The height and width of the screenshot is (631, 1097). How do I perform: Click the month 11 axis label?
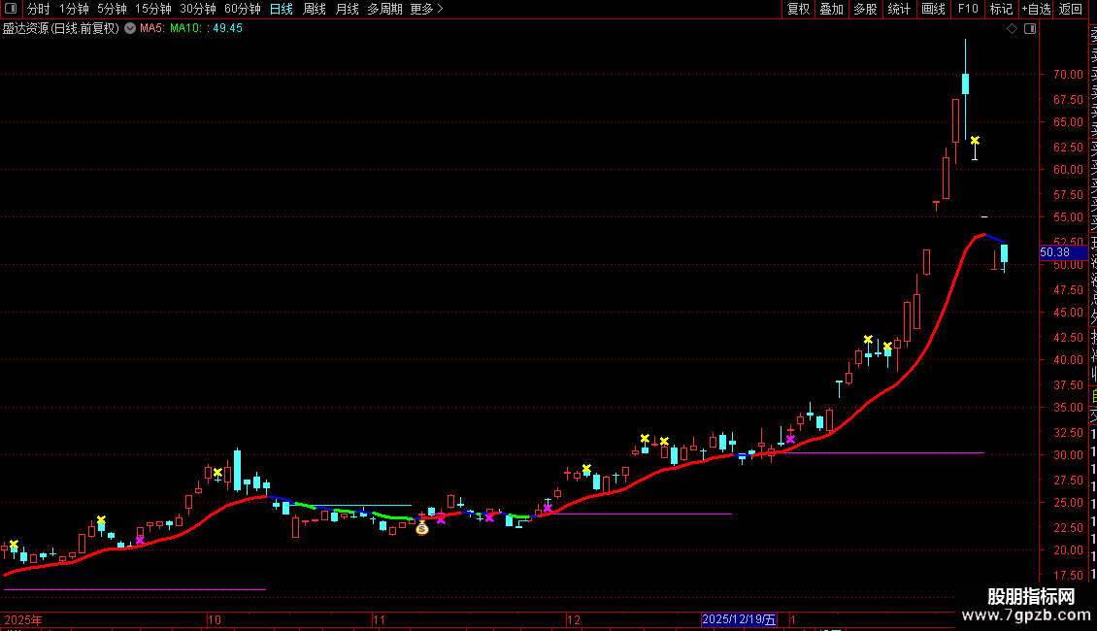[x=380, y=619]
